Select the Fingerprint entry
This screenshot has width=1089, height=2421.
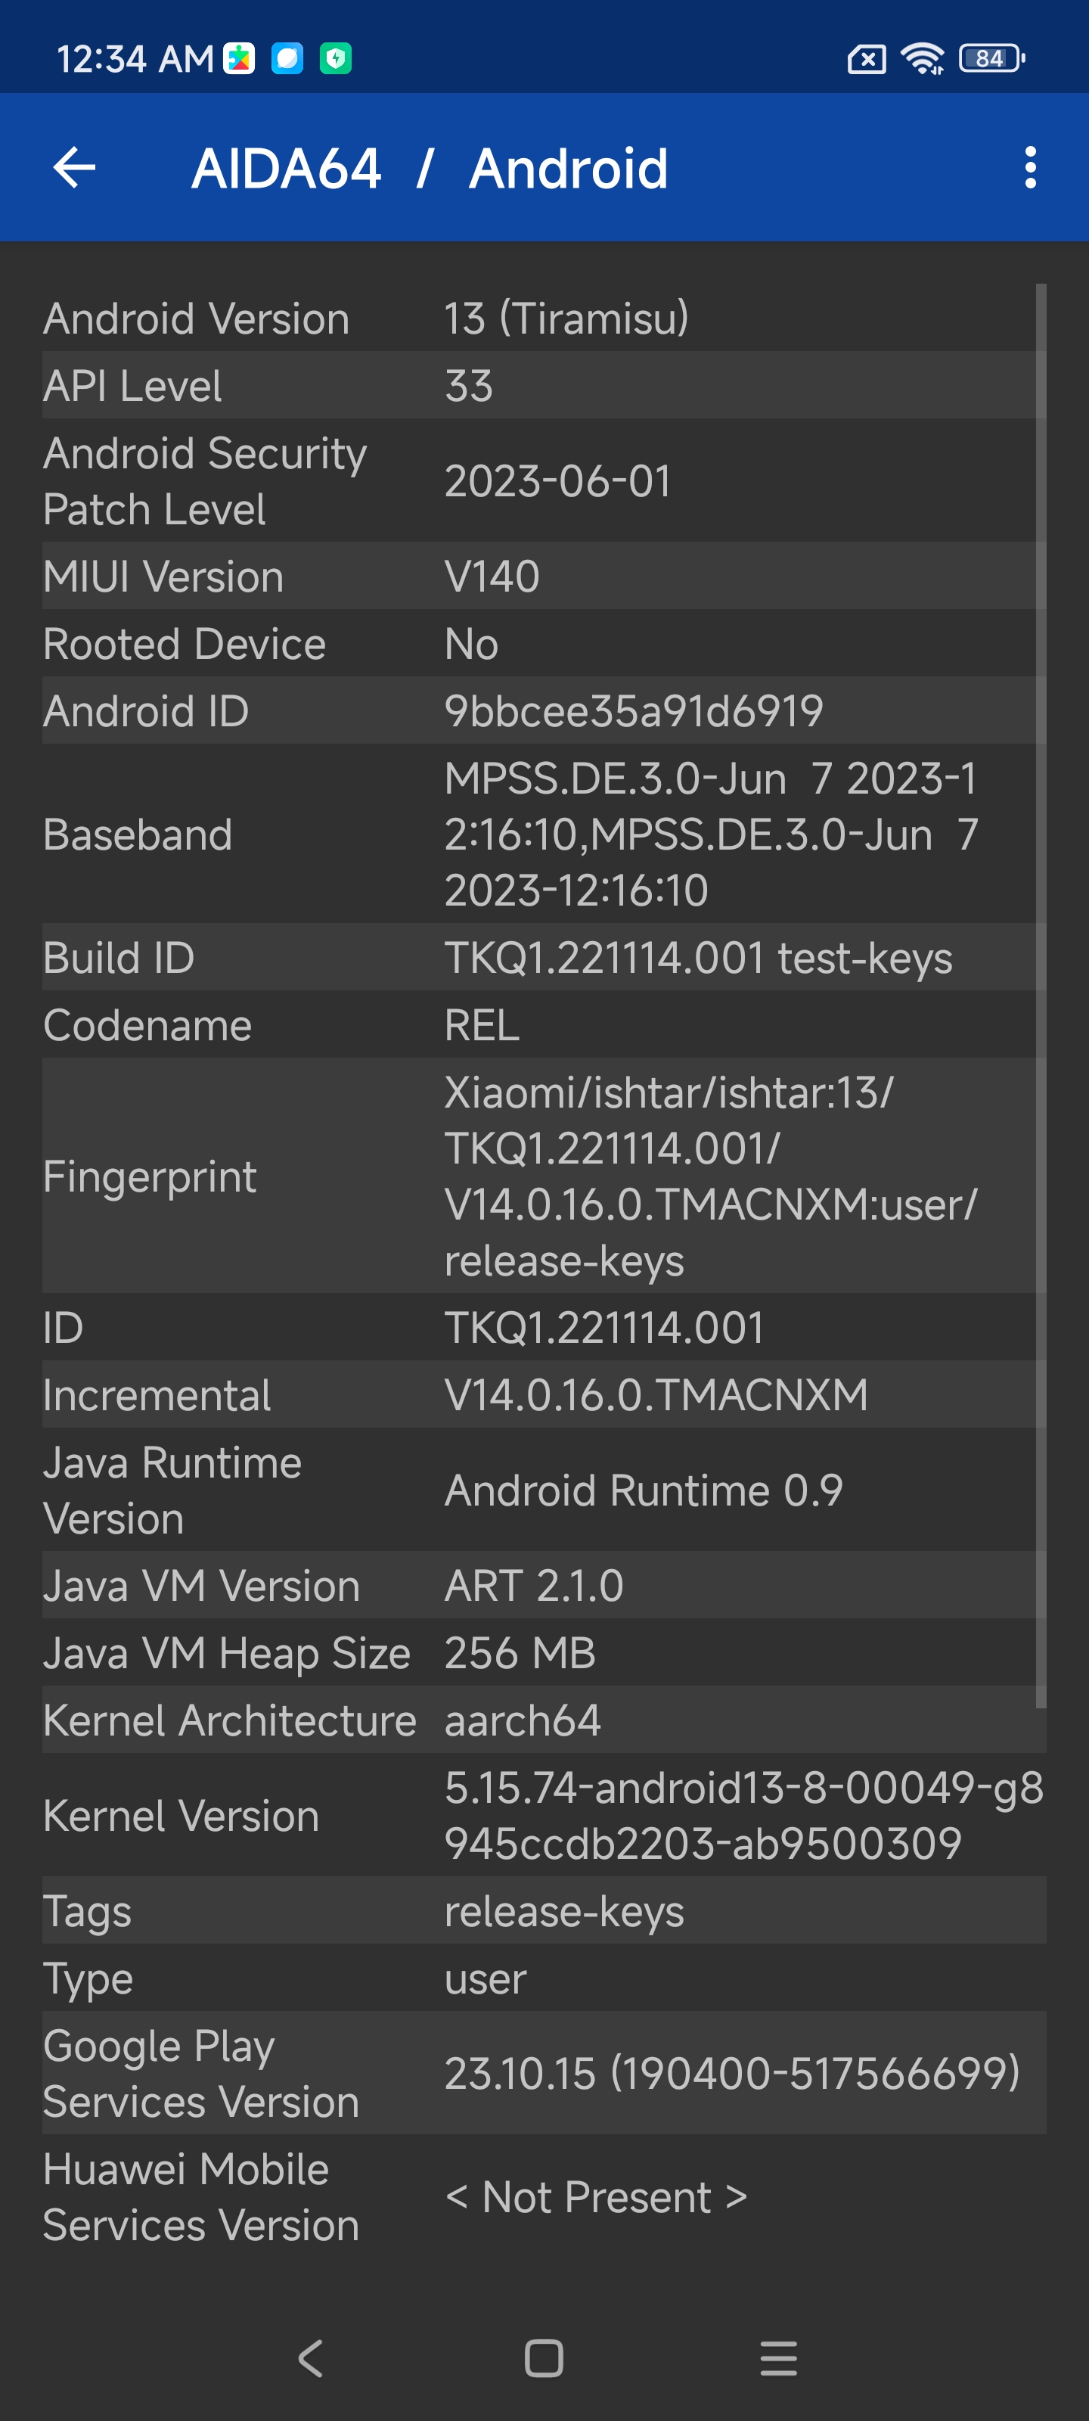543,1176
